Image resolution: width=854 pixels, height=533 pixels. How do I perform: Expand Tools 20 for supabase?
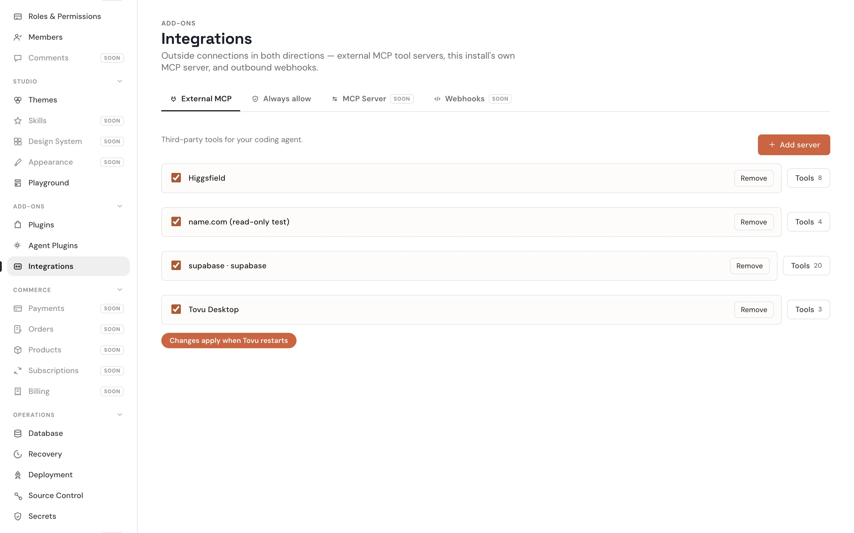pos(806,266)
